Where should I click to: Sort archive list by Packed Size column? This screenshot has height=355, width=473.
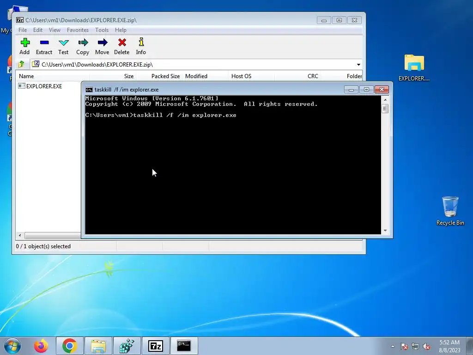tap(159, 76)
